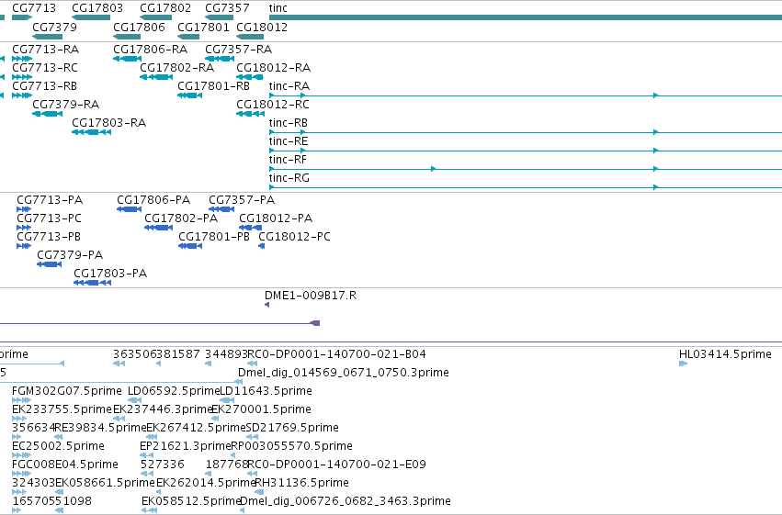Open the EK267412.5prime EST label
This screenshot has height=515, width=782.
tap(196, 429)
